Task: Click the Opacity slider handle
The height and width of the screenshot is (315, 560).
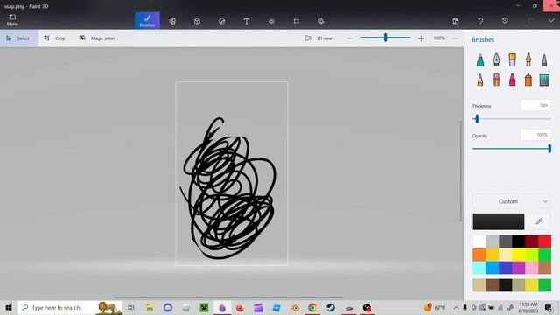Action: click(549, 148)
